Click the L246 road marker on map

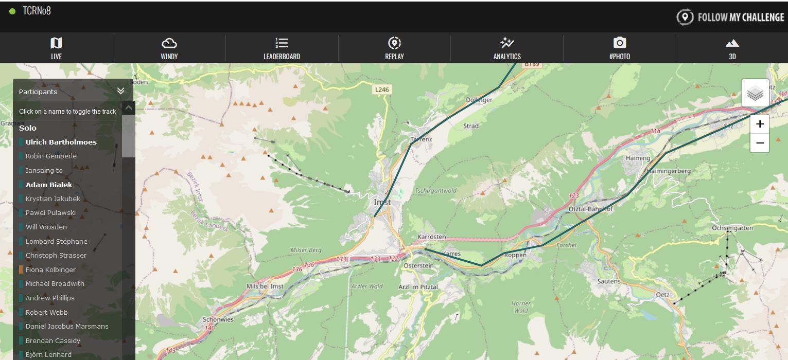382,89
